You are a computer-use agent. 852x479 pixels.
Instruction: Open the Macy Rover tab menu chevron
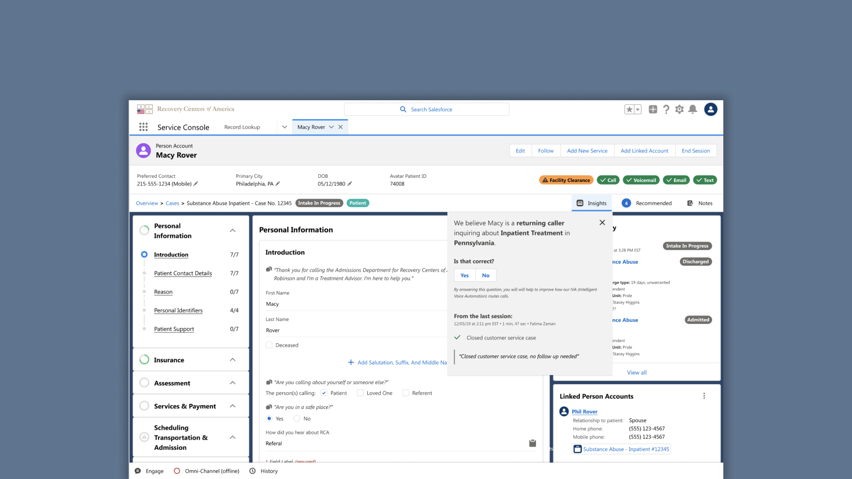pyautogui.click(x=331, y=127)
